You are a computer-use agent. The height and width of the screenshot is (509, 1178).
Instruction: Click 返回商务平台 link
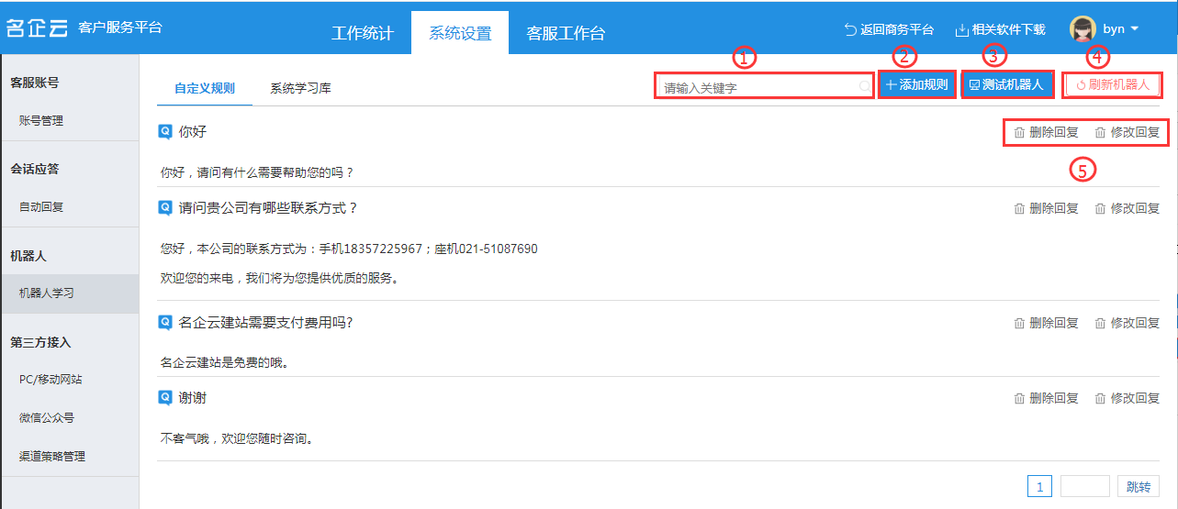(889, 29)
